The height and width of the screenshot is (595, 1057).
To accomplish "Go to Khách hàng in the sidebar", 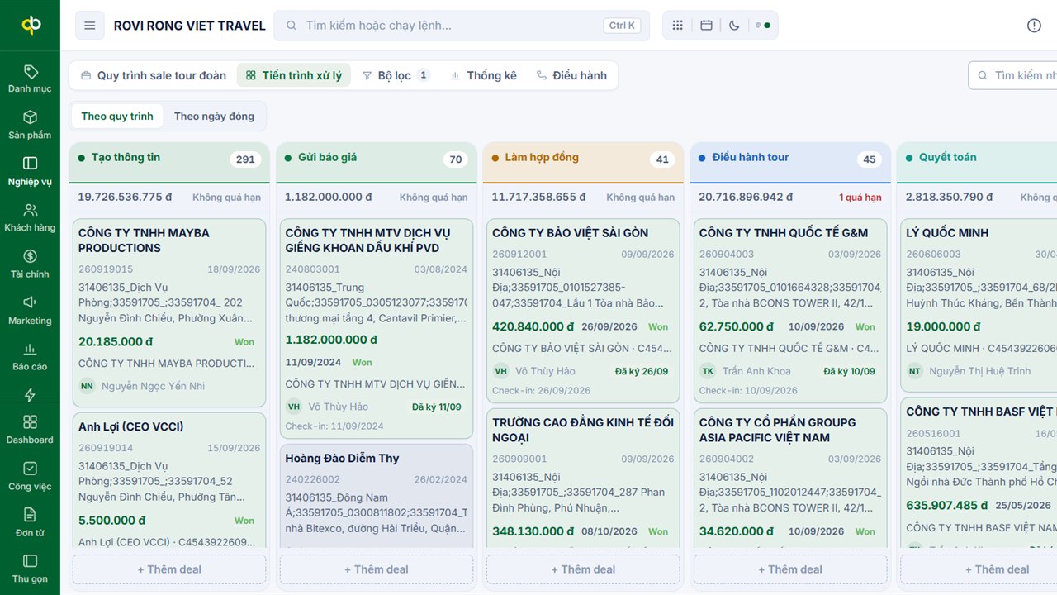I will click(30, 217).
